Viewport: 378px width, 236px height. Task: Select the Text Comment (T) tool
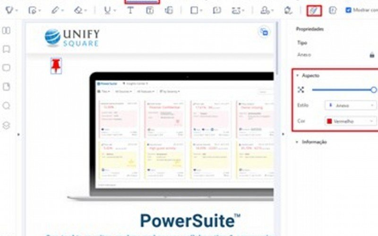[130, 10]
